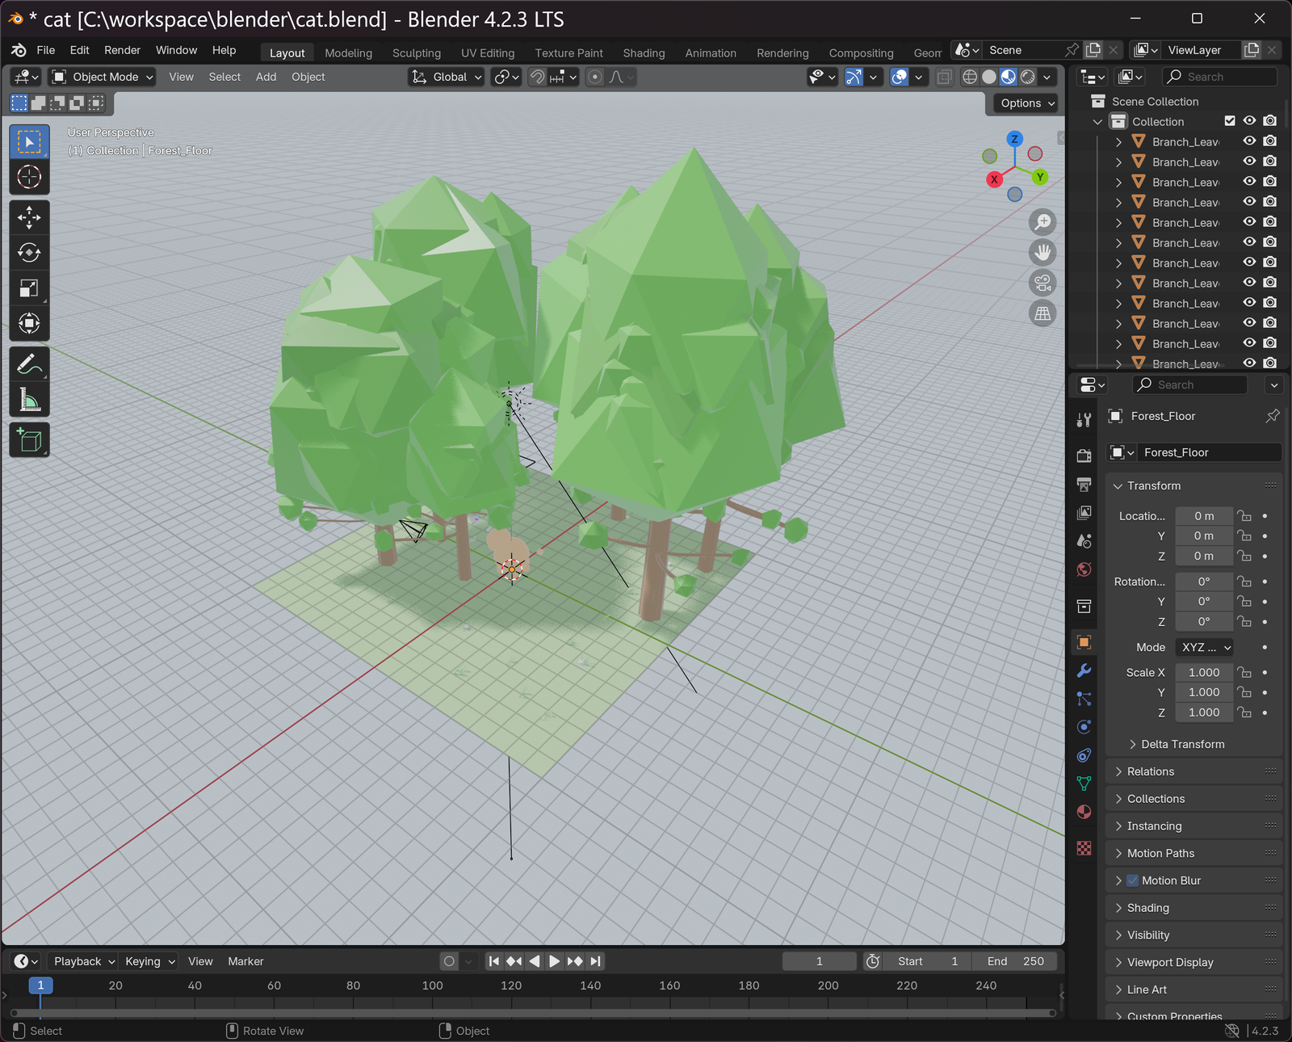1292x1042 pixels.
Task: Open the Tool properties tab
Action: [1084, 419]
